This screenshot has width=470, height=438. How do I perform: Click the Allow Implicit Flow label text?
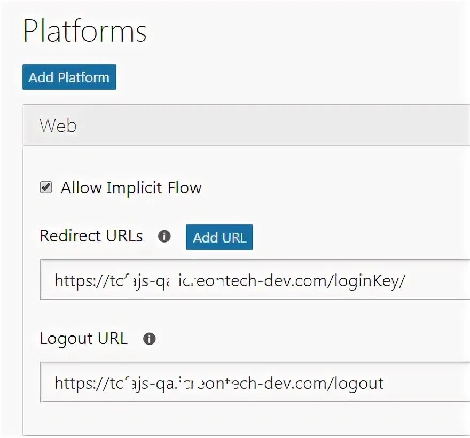pyautogui.click(x=131, y=188)
